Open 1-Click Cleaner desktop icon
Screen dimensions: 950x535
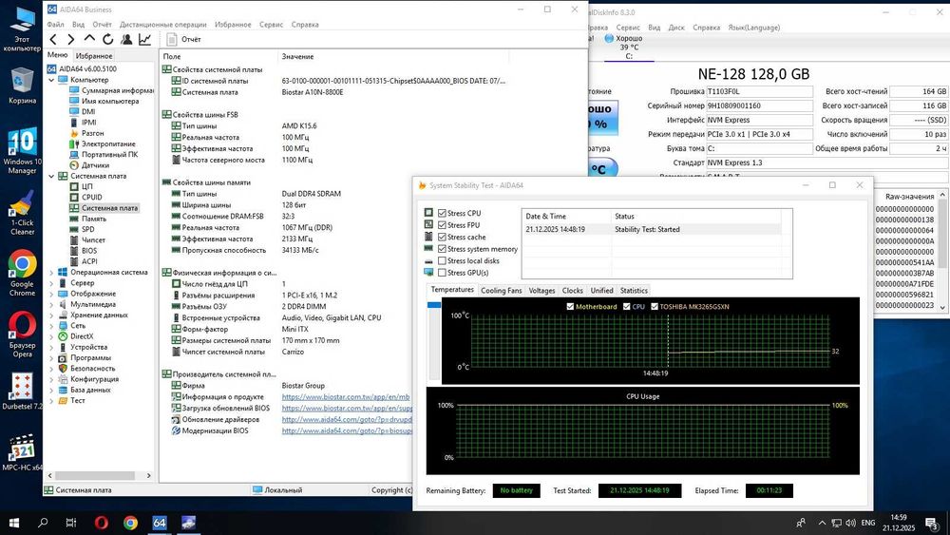(22, 213)
